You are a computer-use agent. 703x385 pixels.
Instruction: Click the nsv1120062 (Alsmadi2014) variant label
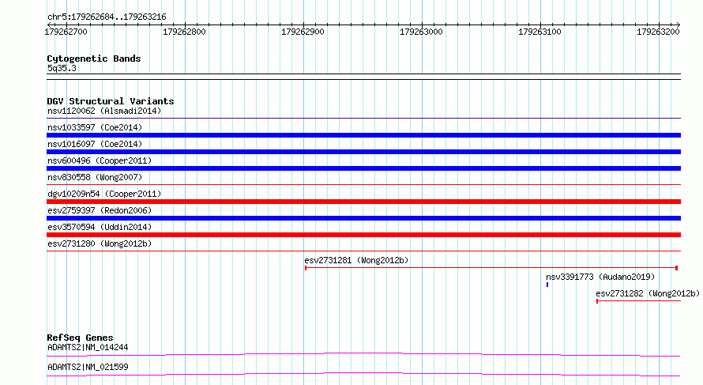[x=104, y=111]
